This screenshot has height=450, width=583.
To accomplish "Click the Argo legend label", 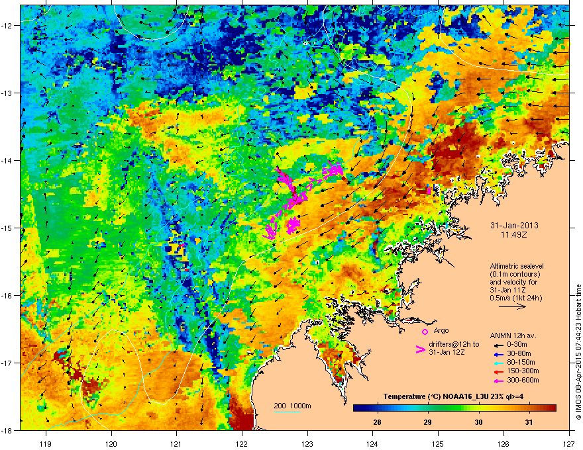I will tap(441, 331).
